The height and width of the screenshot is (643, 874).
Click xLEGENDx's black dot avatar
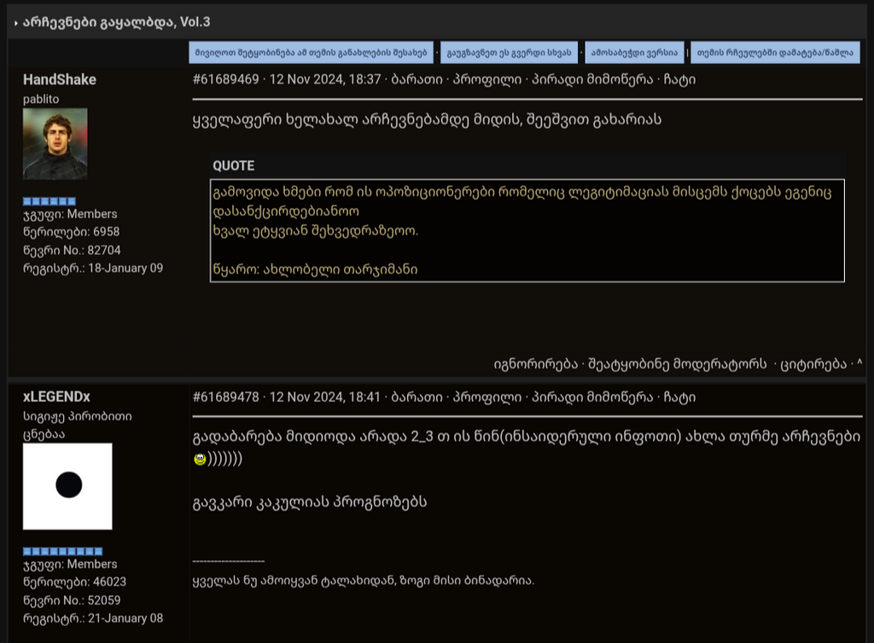[67, 486]
